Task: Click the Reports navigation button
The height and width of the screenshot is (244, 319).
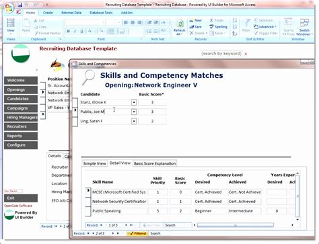Action: click(21, 136)
